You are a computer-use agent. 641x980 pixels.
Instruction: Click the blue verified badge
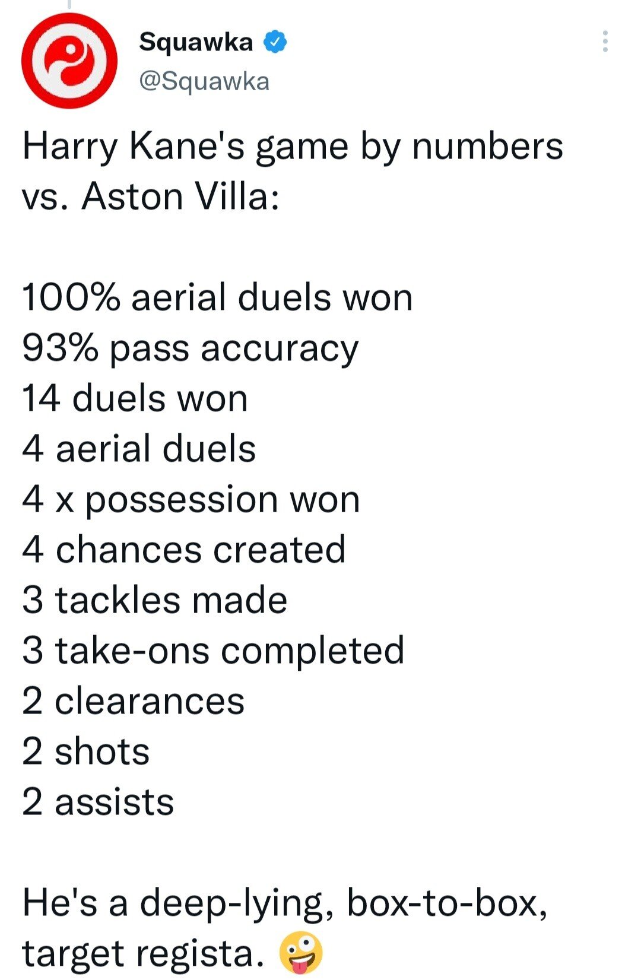(275, 42)
